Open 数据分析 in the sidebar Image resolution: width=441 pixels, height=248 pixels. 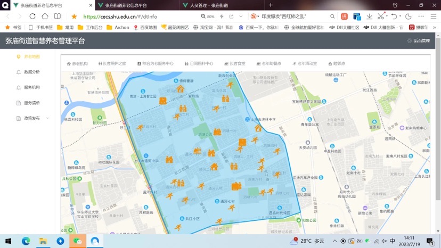pos(28,72)
